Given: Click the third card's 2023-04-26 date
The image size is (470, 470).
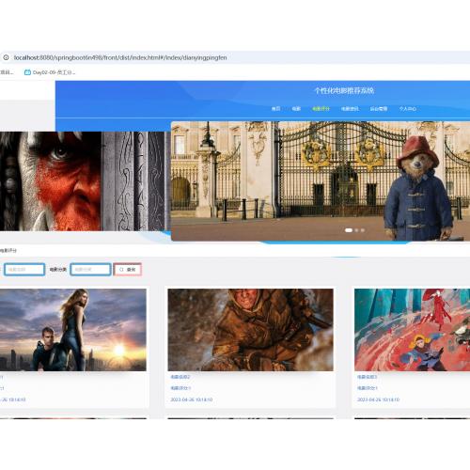Looking at the screenshot, I should (378, 399).
